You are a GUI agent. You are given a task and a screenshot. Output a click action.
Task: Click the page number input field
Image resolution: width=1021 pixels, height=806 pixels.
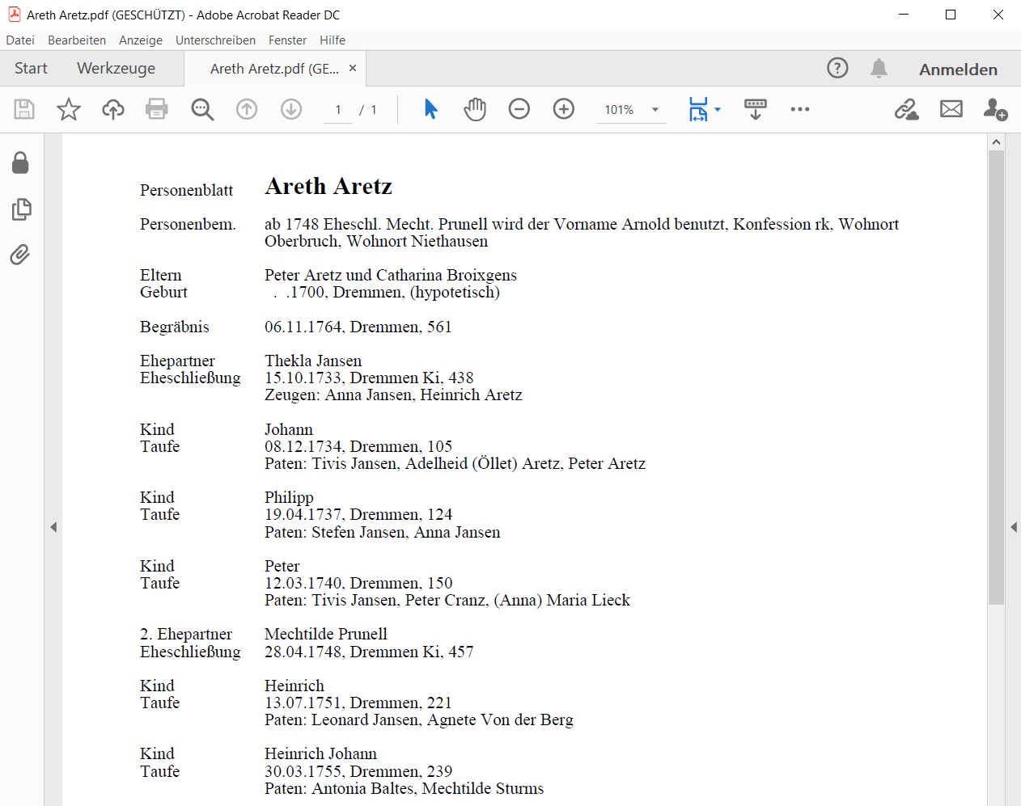[338, 110]
